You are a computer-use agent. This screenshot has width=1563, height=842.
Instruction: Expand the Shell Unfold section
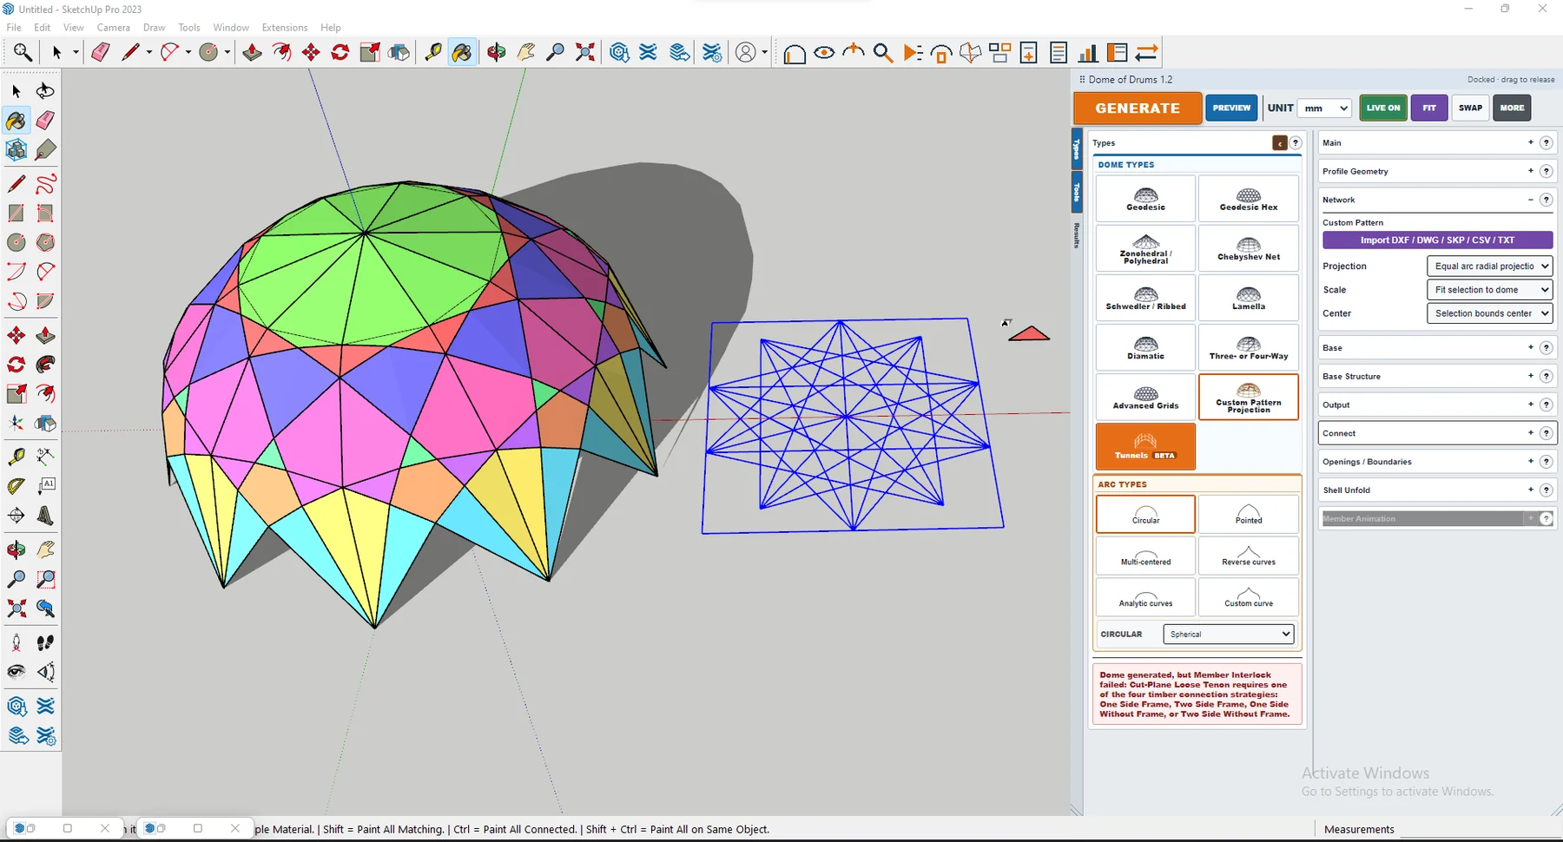(1531, 490)
